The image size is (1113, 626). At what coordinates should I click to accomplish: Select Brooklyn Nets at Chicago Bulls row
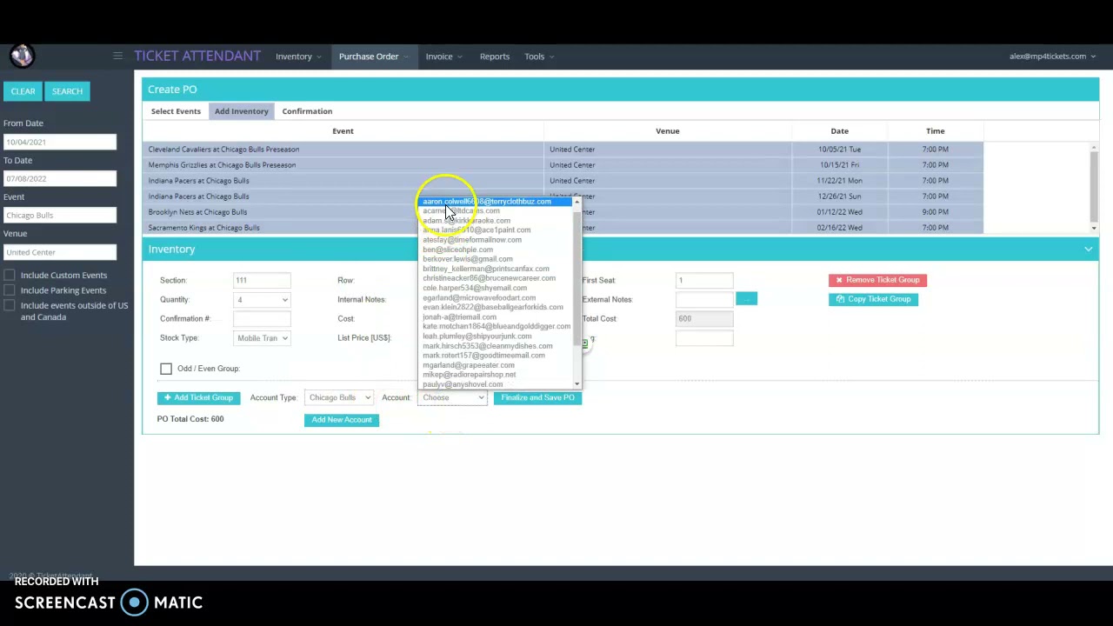coord(563,212)
